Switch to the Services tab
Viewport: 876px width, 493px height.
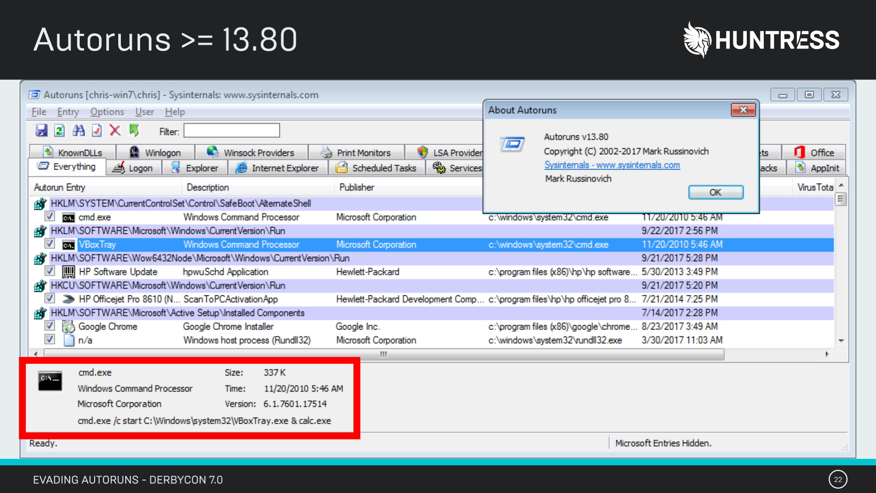coord(456,168)
